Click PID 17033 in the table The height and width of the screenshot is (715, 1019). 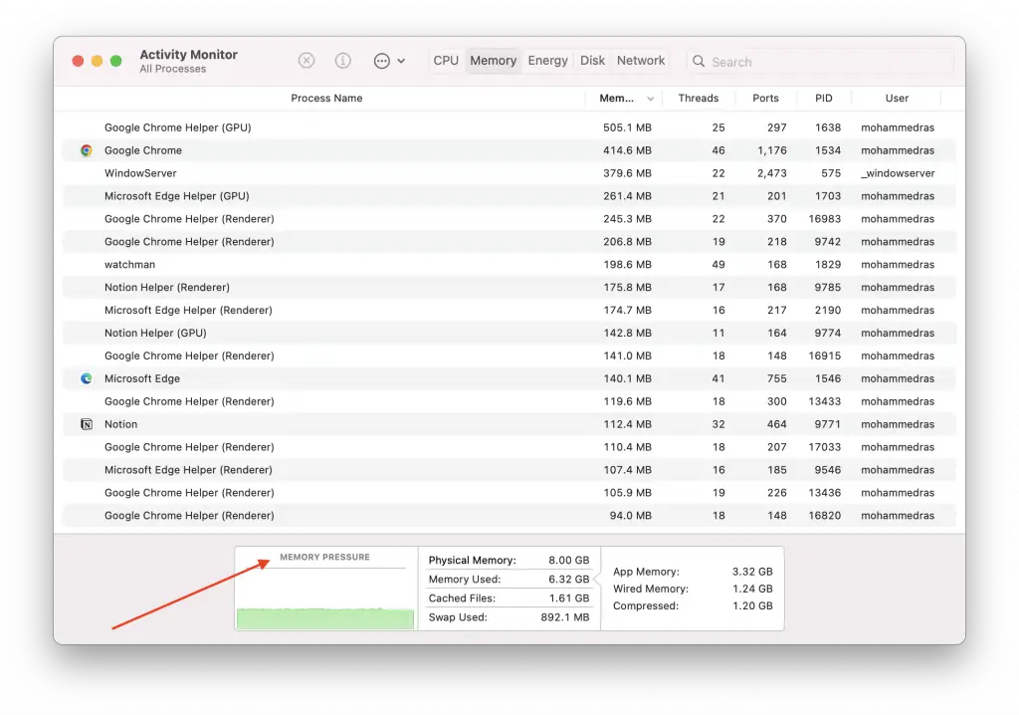click(x=825, y=447)
